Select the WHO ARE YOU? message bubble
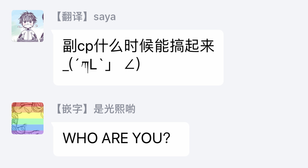Viewport: 308px width, 168px height. 121,139
